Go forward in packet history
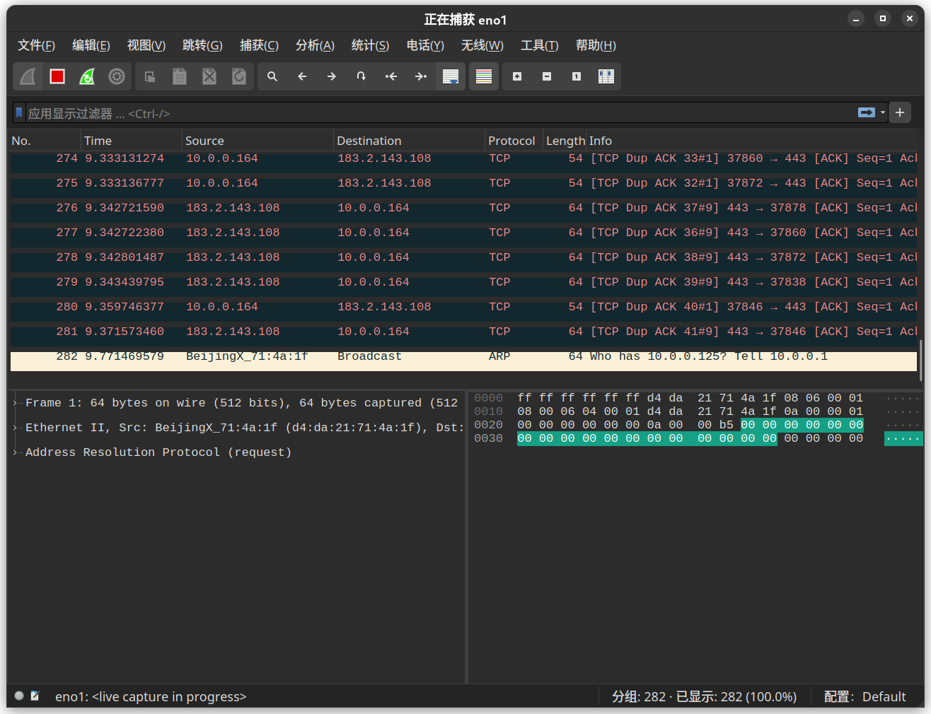The image size is (931, 714). click(x=332, y=76)
